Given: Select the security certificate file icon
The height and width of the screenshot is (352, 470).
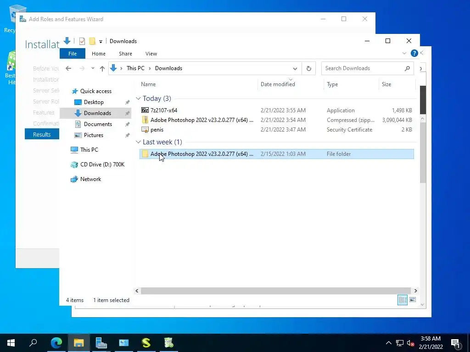Looking at the screenshot, I should pos(145,130).
